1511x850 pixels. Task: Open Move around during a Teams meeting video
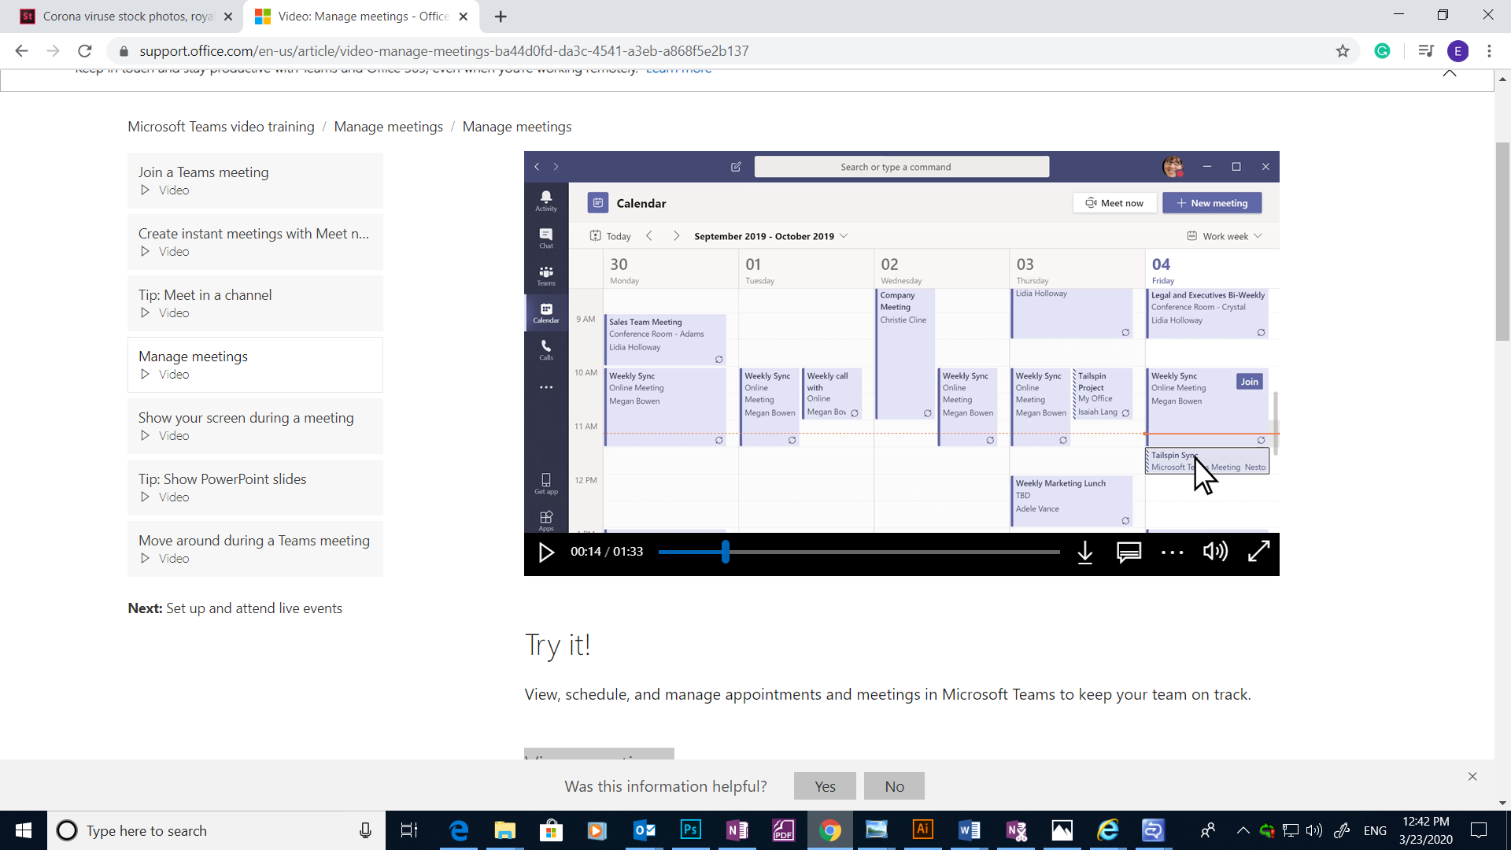click(255, 549)
